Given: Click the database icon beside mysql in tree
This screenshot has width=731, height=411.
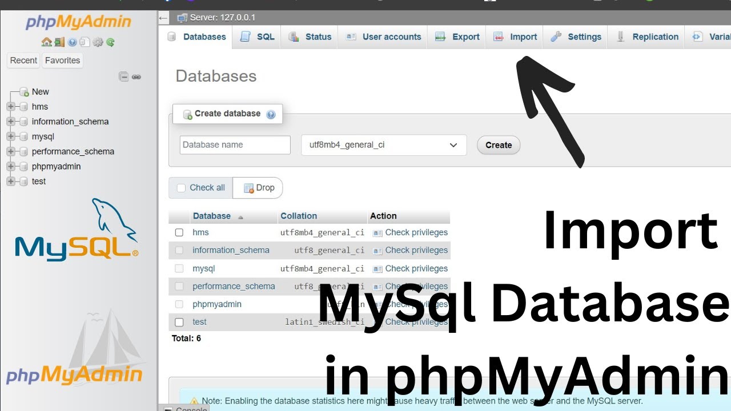Looking at the screenshot, I should click(23, 136).
